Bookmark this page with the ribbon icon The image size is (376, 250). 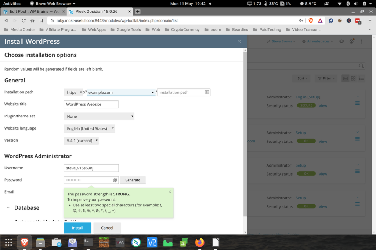coord(41,20)
